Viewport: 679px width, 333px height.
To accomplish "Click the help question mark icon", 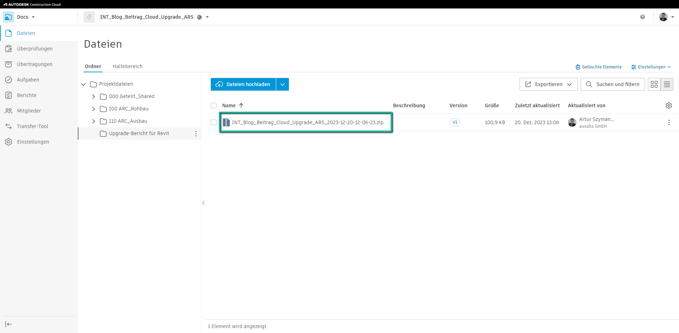I will coord(642,17).
